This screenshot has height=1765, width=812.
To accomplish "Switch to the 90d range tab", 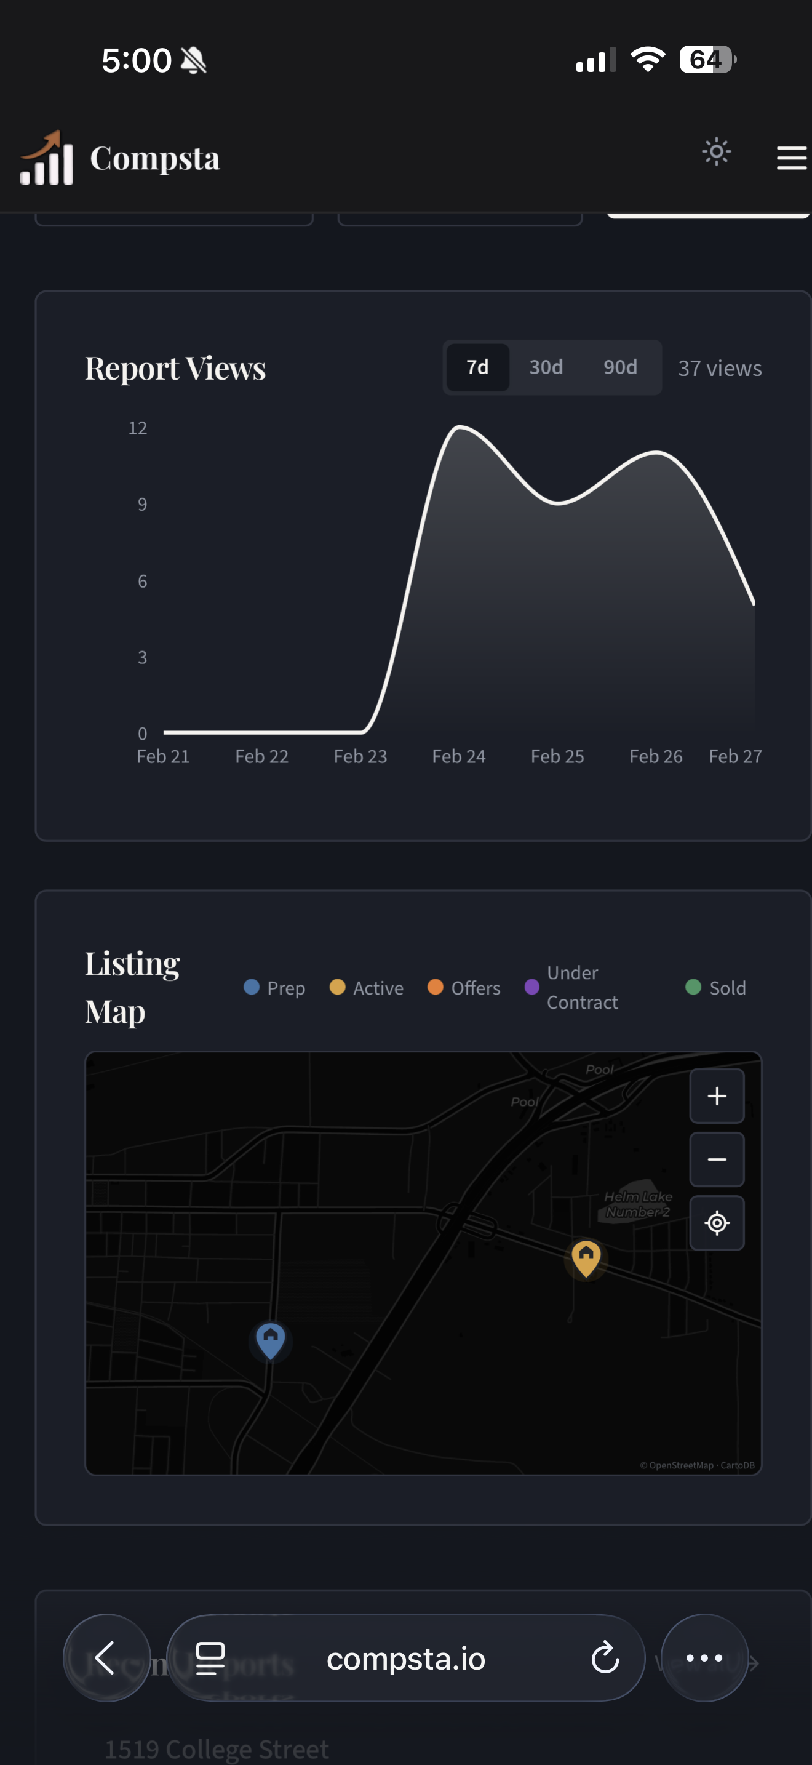I will (620, 367).
